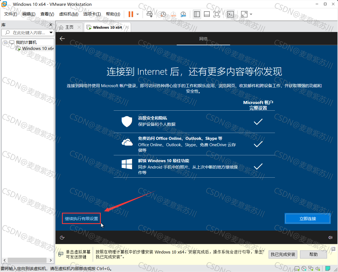338x272 pixels.
Task: Take a snapshot of this virtual machine
Action: point(163,14)
